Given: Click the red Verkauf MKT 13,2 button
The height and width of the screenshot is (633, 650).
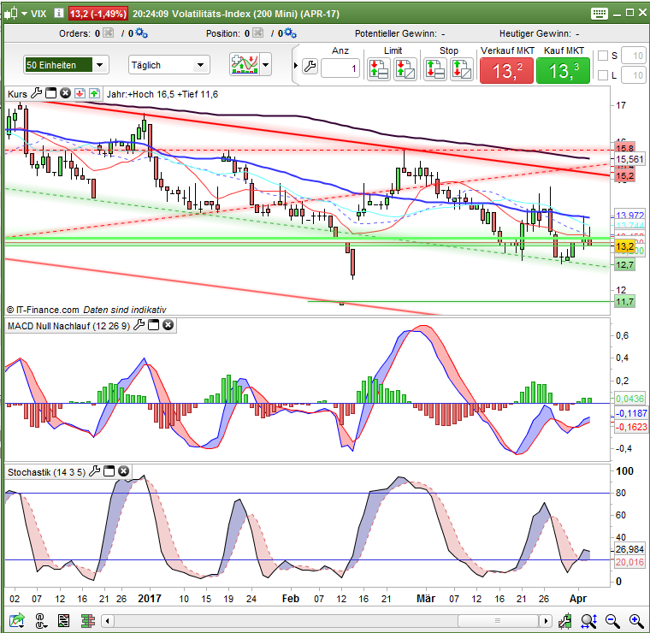Looking at the screenshot, I should pyautogui.click(x=506, y=70).
